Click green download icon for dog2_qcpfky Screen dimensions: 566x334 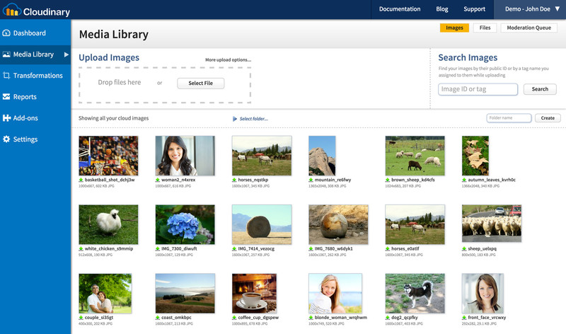pyautogui.click(x=388, y=318)
